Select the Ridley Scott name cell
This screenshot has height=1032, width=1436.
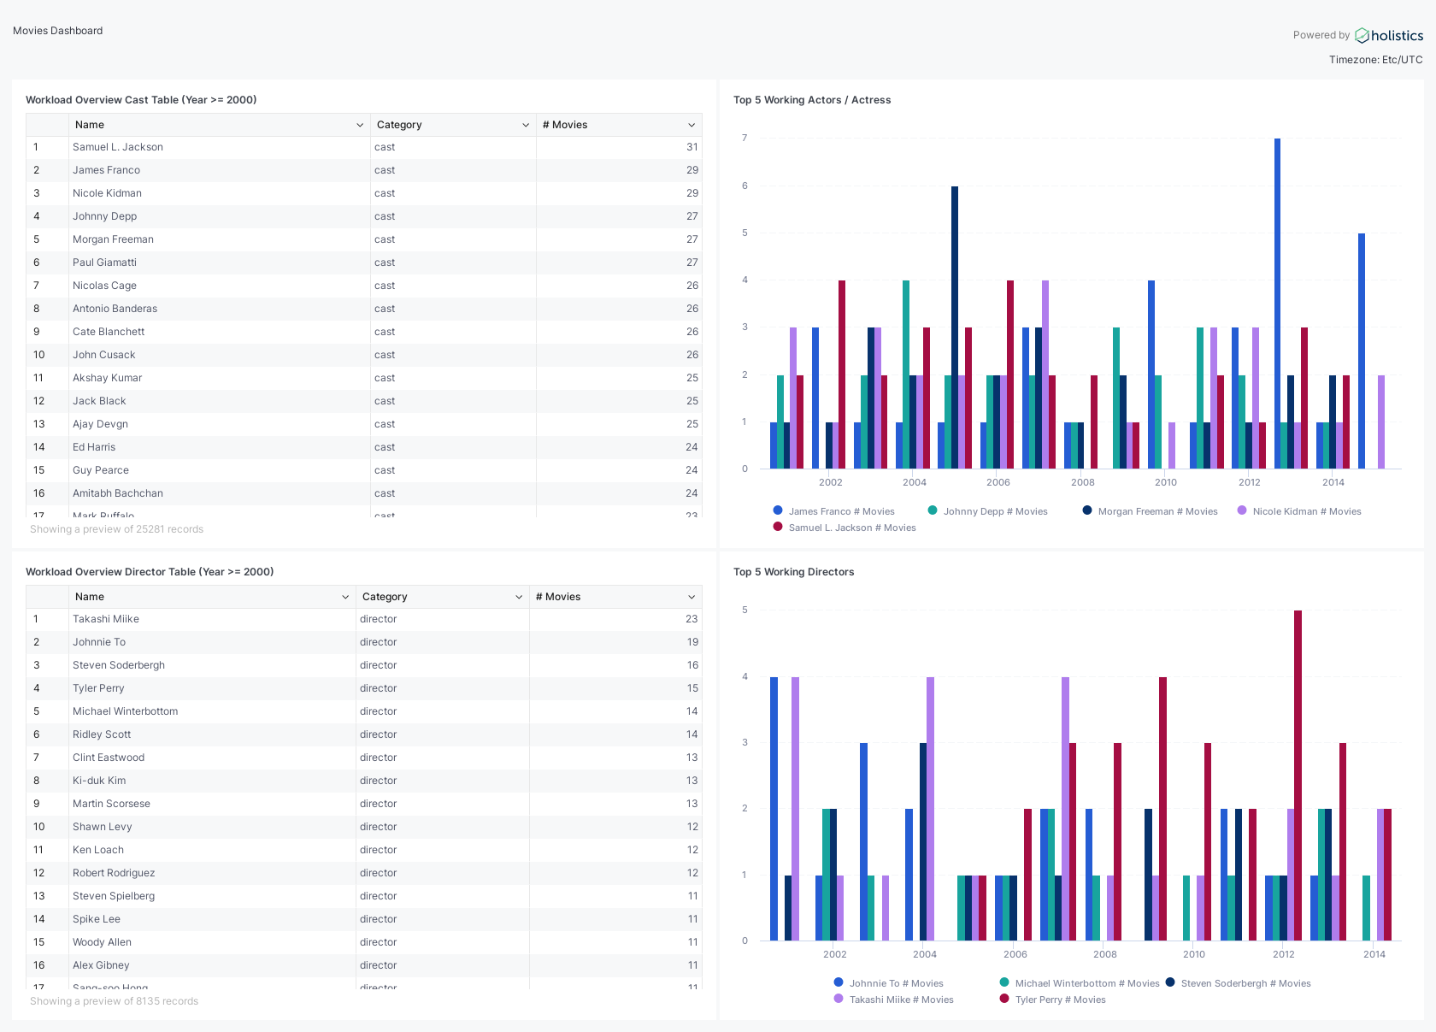pos(212,734)
